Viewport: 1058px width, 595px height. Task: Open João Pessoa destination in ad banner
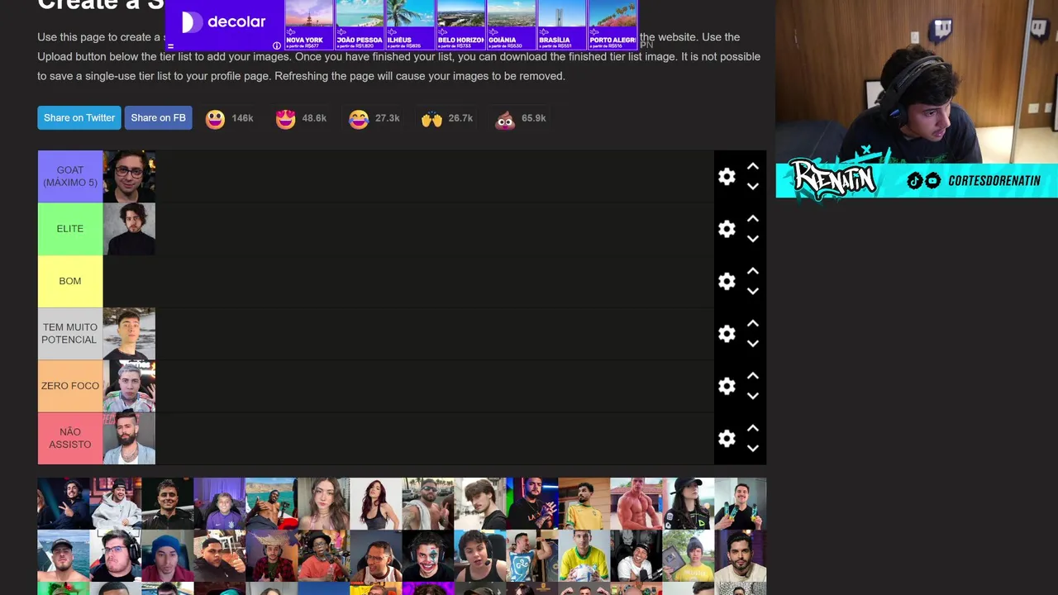click(x=360, y=25)
